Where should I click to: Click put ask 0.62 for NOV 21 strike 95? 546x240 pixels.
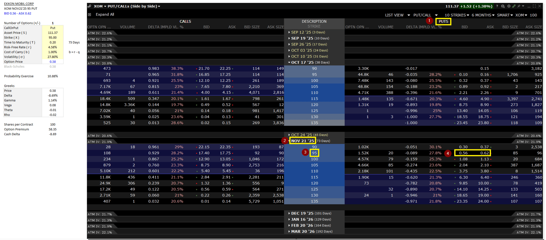pyautogui.click(x=485, y=153)
